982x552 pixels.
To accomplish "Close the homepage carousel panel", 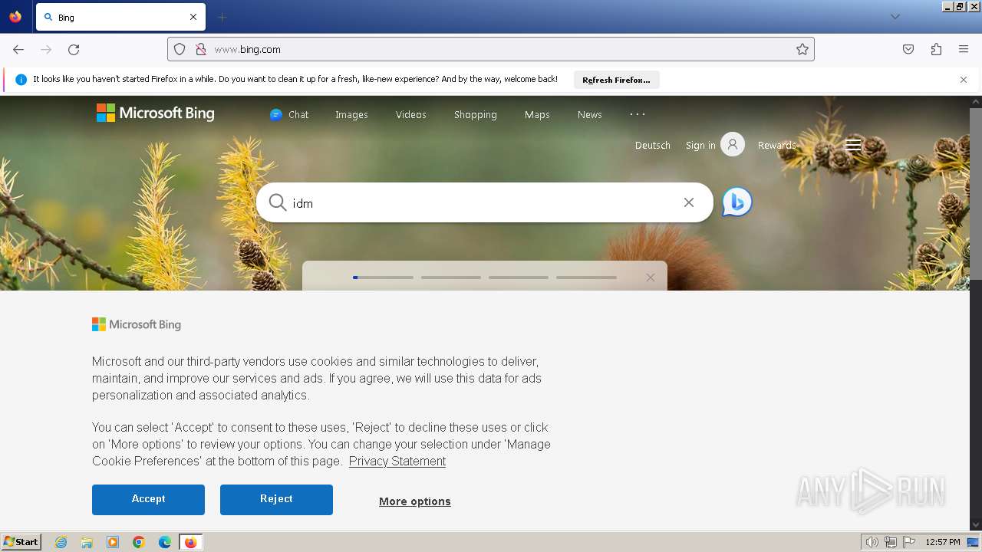I will [x=651, y=278].
